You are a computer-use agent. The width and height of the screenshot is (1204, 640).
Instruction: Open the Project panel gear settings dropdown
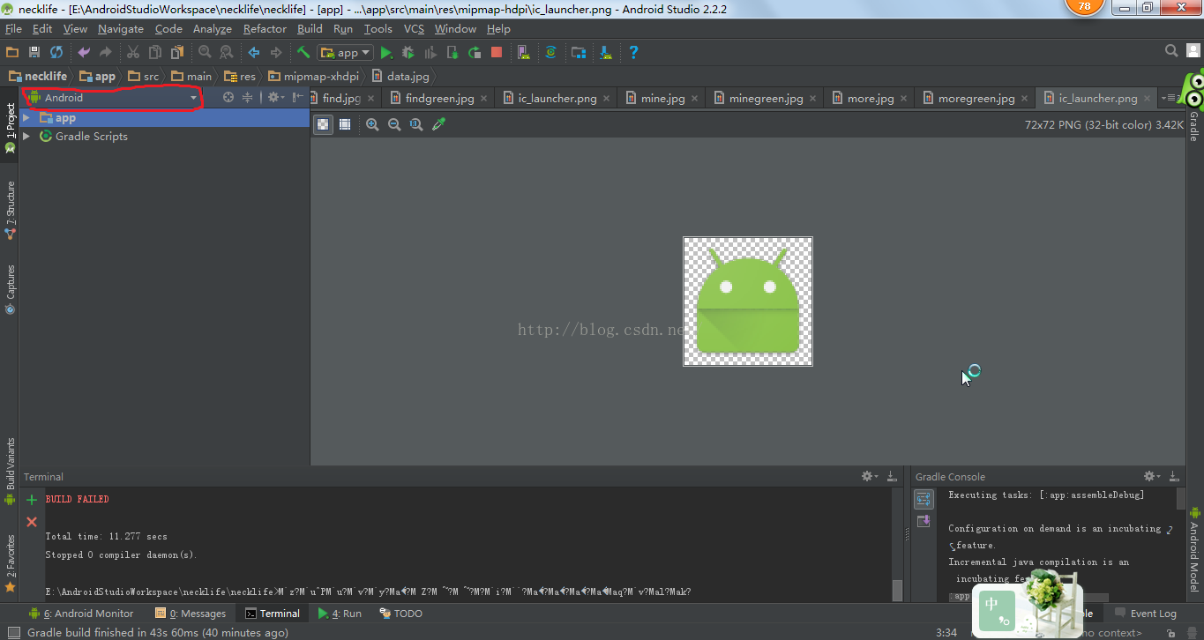[275, 98]
